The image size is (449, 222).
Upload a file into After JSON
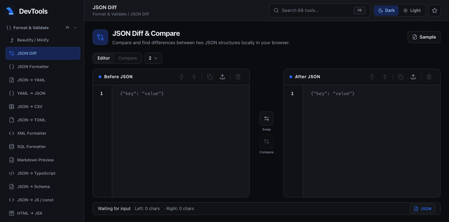[x=413, y=77]
